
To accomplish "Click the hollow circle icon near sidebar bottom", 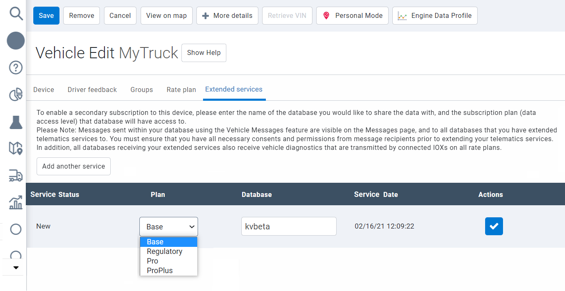I will [15, 229].
